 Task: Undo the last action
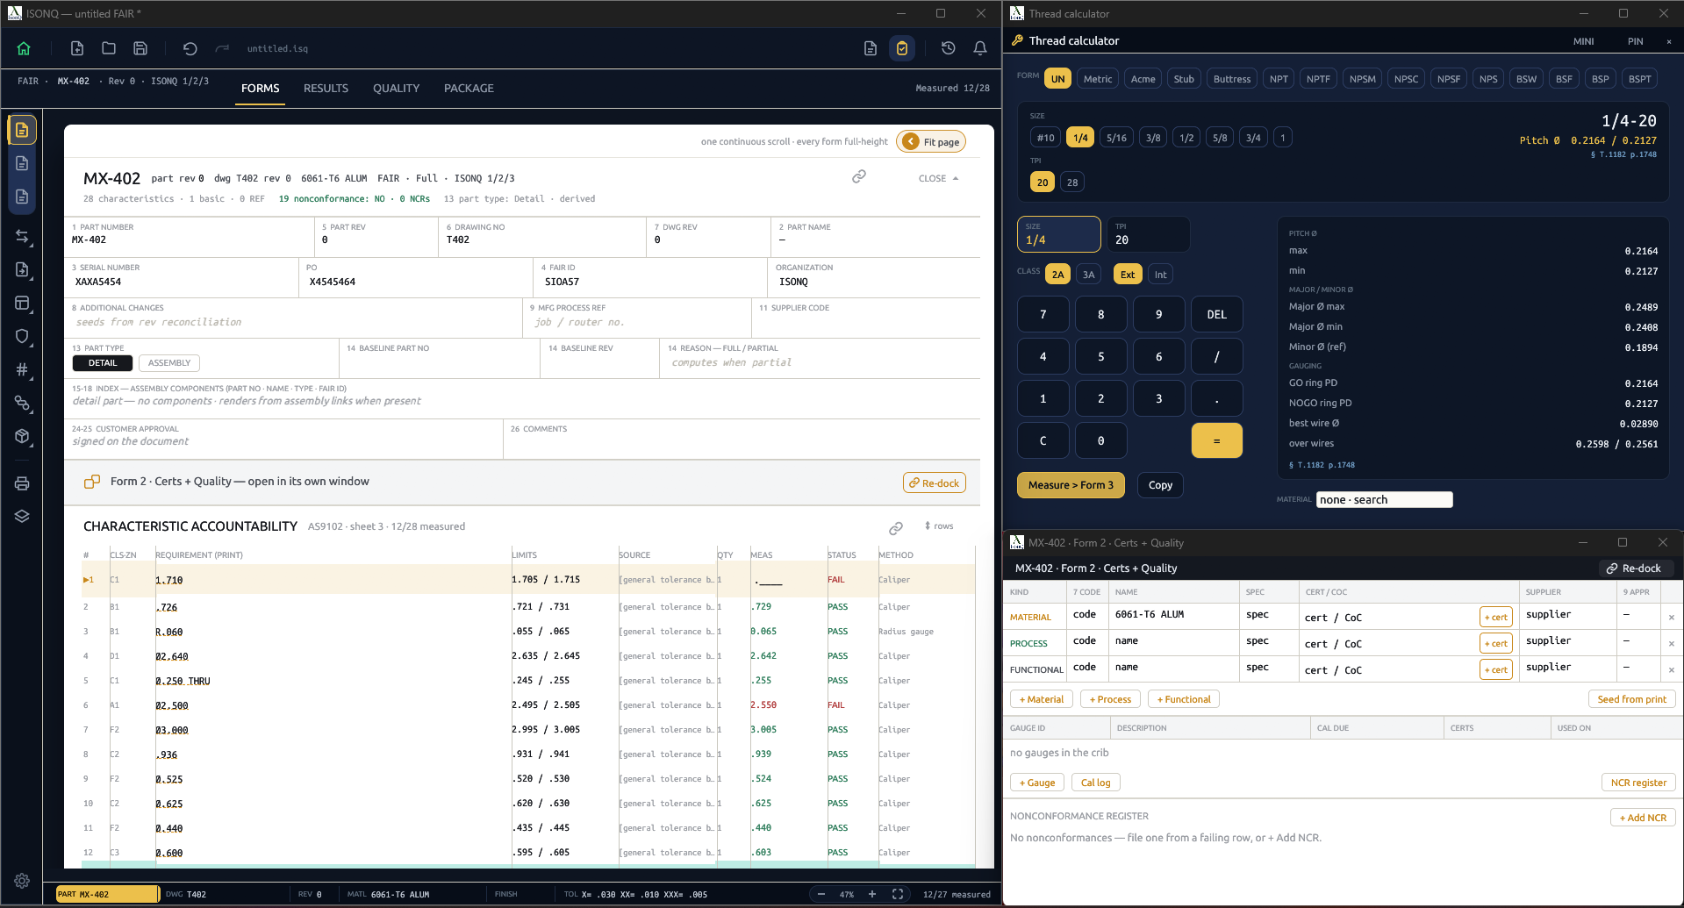(x=190, y=48)
